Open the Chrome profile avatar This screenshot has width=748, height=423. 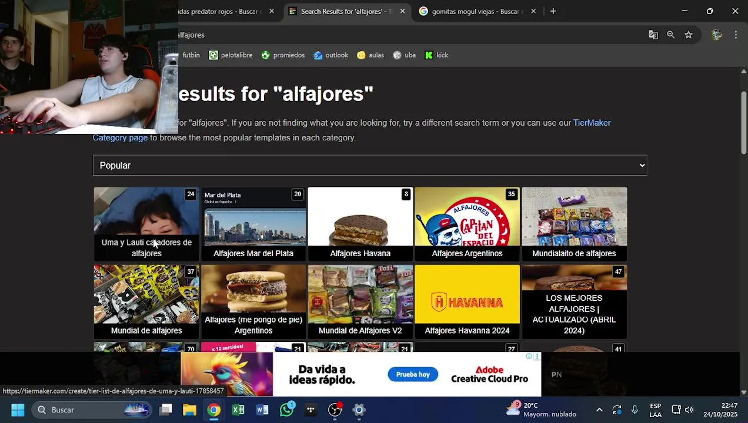click(716, 35)
